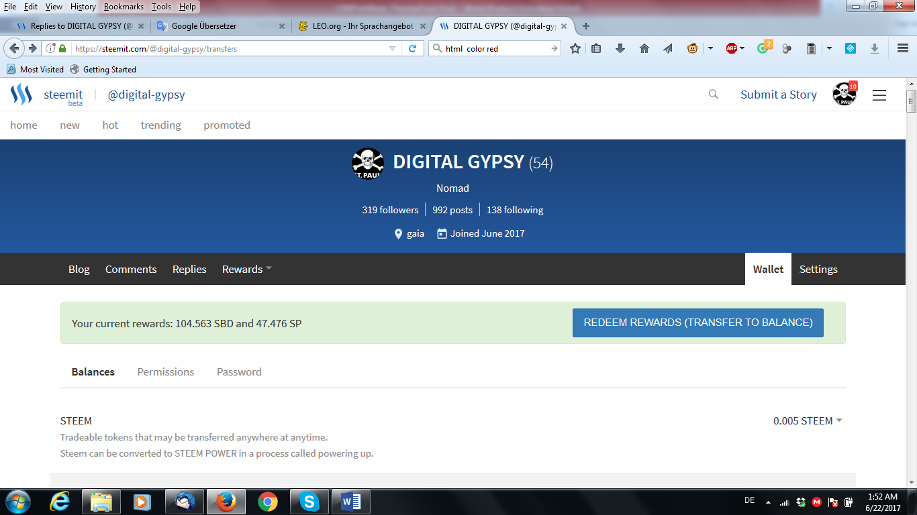View the 138 following list
This screenshot has height=515, width=917.
(x=515, y=210)
